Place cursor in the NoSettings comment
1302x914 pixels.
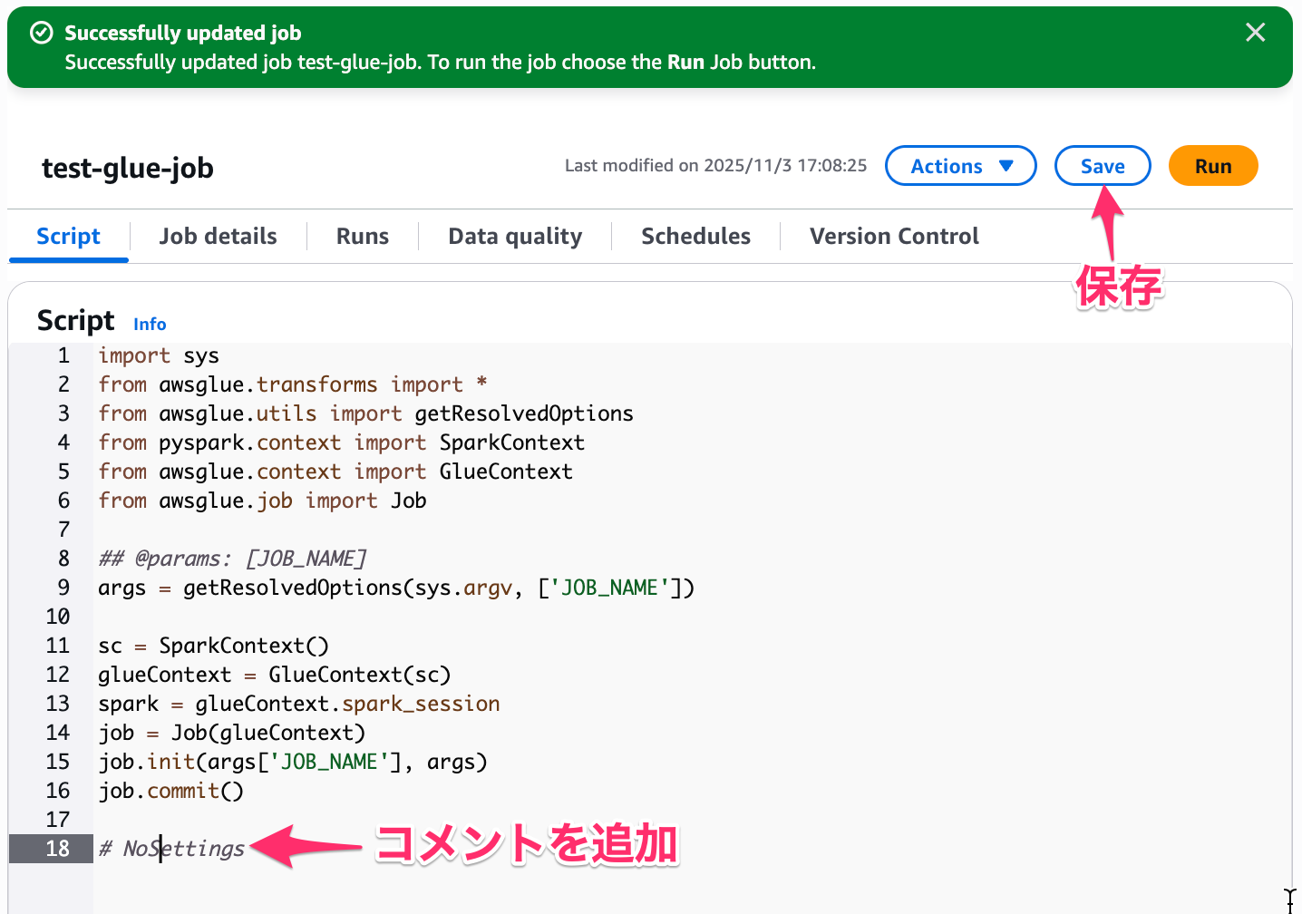coord(172,849)
